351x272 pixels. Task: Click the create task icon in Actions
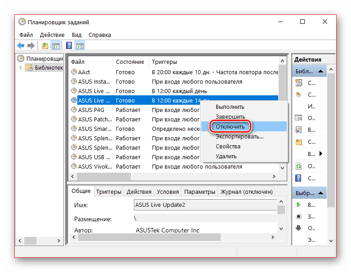(298, 95)
